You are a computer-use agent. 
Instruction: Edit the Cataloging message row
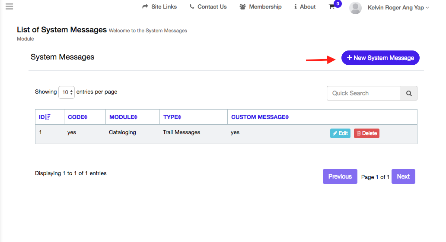[340, 133]
